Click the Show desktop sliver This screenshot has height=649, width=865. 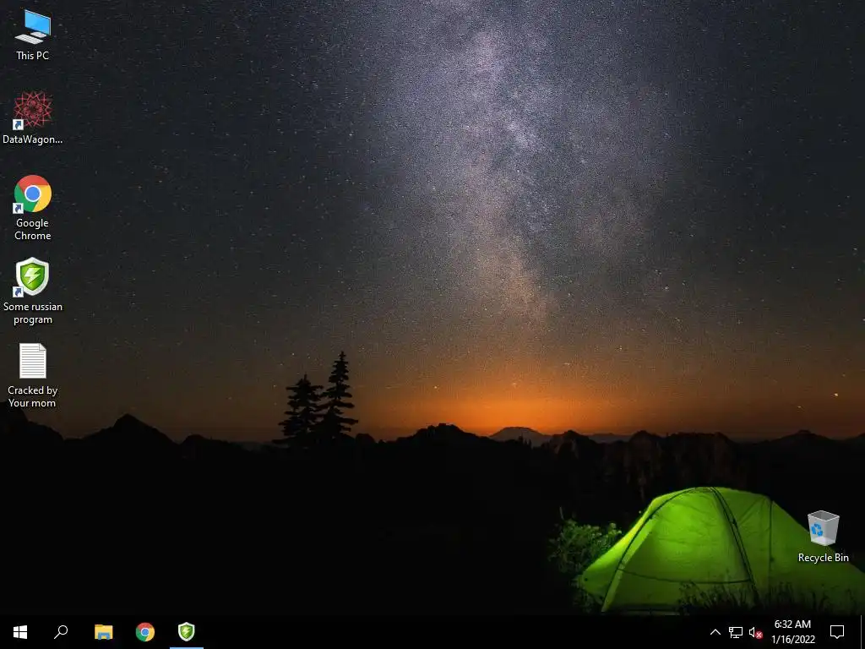click(862, 632)
